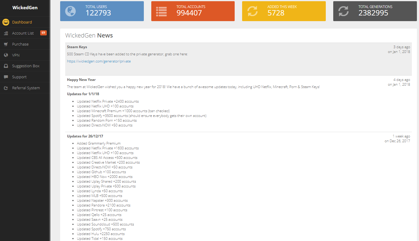Screen dimensions: 419x241
Task: Click 'Updated Spotify +3500 accounts' line
Action: pyautogui.click(x=142, y=116)
